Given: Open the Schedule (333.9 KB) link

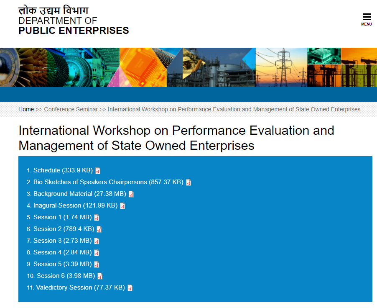Looking at the screenshot, I should click(63, 170).
